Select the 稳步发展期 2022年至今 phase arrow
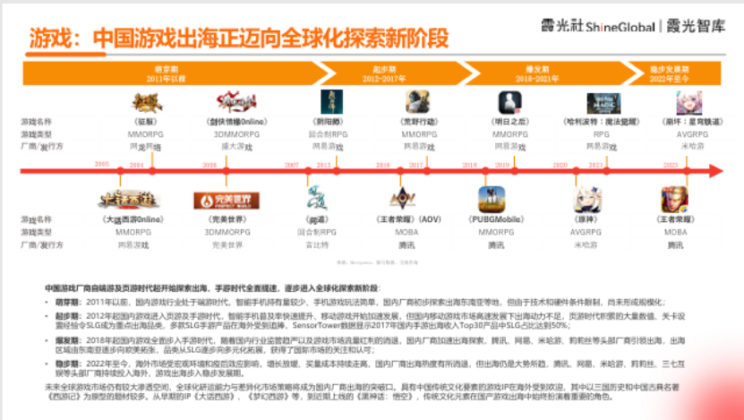 pyautogui.click(x=674, y=73)
